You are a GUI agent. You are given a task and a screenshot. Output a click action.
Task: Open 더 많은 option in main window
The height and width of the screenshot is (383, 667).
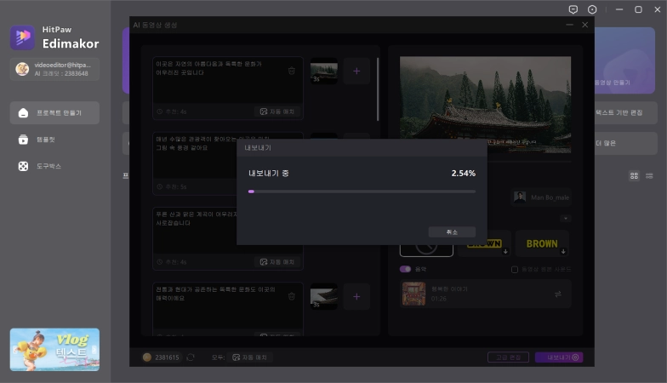tap(626, 143)
